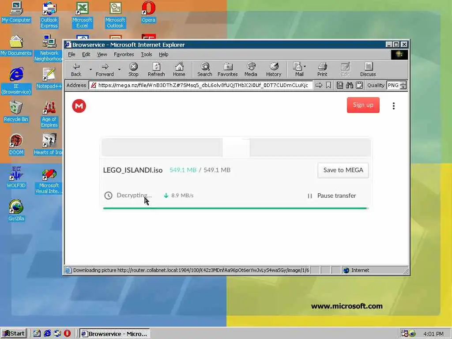Stop the page loading

[133, 70]
